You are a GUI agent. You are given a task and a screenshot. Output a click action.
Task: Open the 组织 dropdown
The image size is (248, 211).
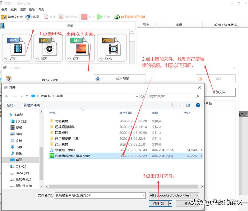coord(11,105)
